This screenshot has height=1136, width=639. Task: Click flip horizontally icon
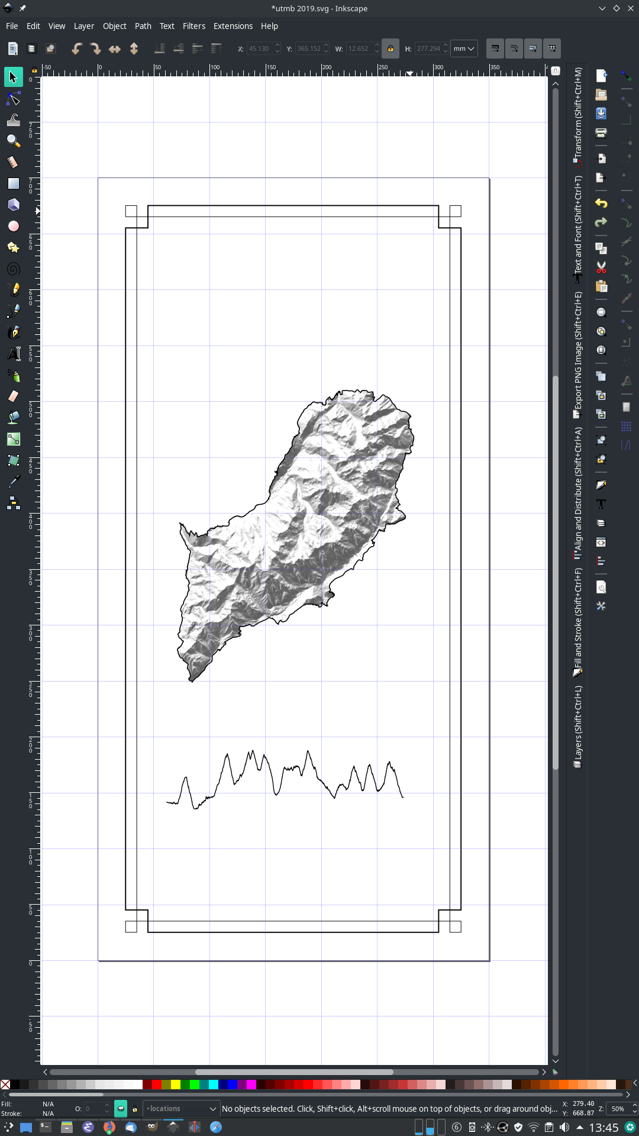point(115,49)
